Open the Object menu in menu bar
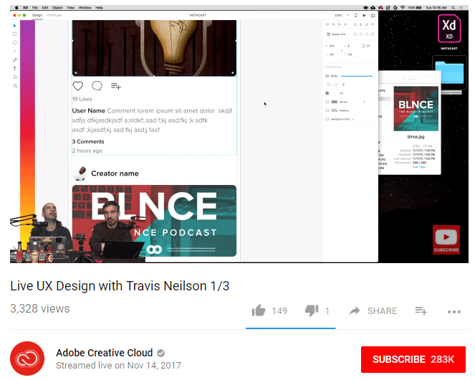Image resolution: width=475 pixels, height=380 pixels. click(56, 7)
